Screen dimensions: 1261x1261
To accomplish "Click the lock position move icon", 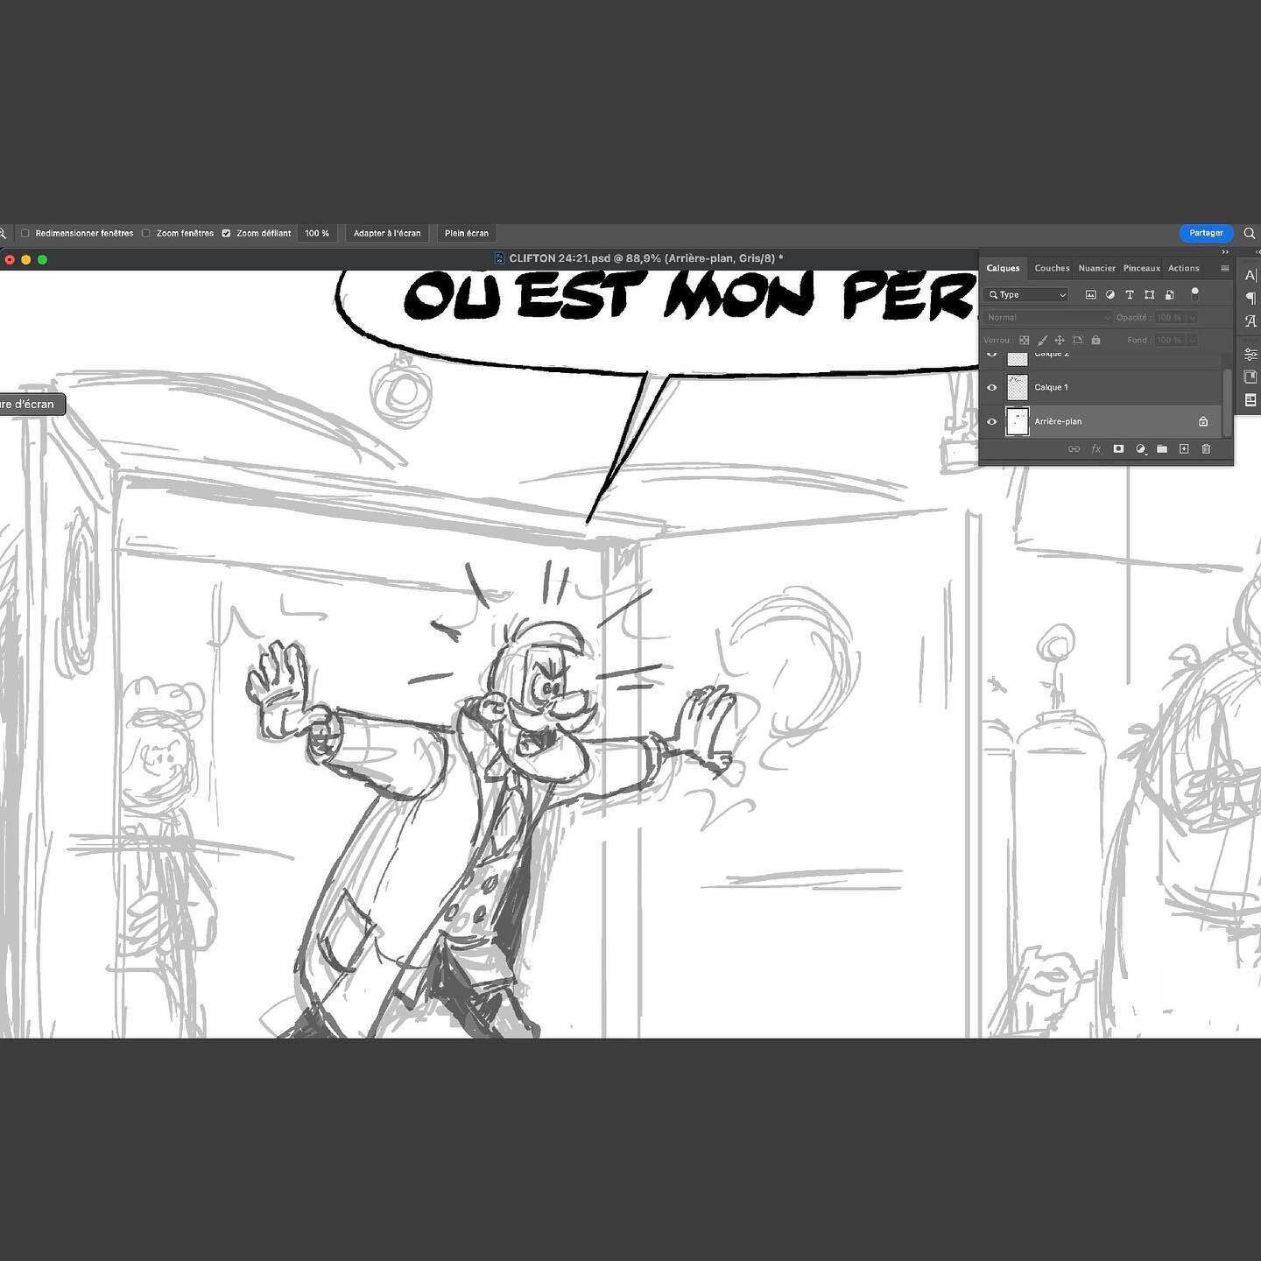I will (1060, 340).
